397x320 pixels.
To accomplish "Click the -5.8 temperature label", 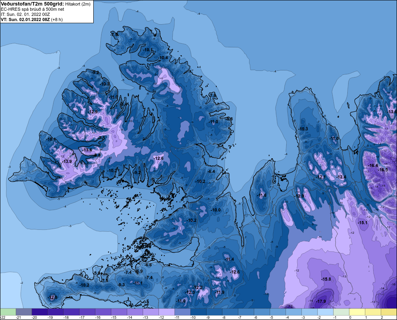I will pos(97,273).
